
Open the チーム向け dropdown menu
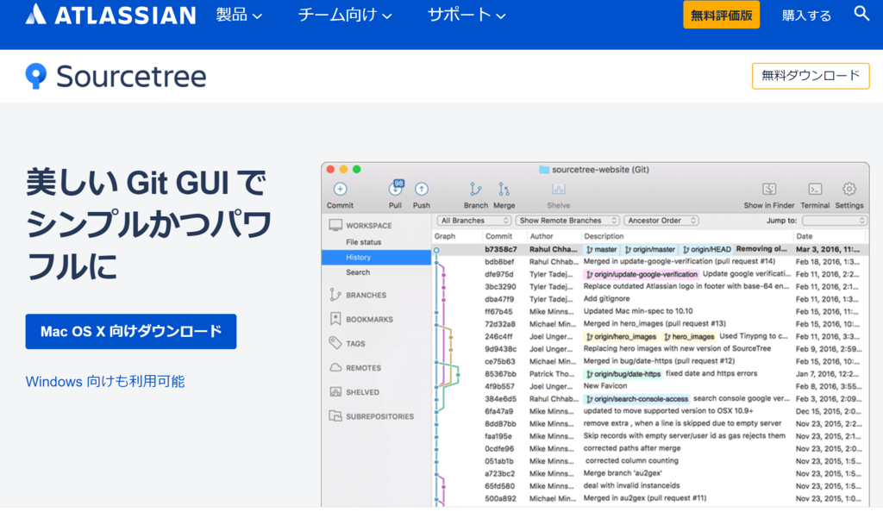[x=345, y=15]
